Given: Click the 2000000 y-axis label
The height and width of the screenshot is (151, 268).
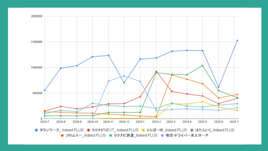Looking at the screenshot, I should pyautogui.click(x=37, y=16).
